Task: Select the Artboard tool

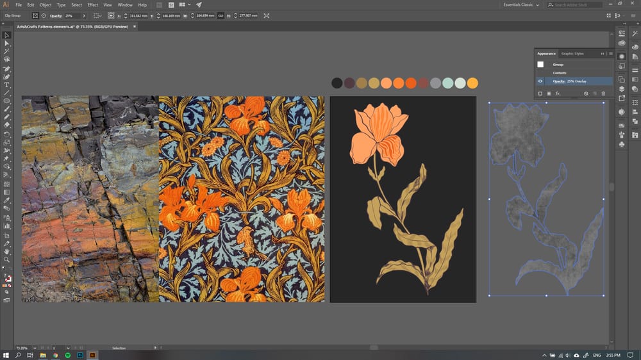Action: 6,235
